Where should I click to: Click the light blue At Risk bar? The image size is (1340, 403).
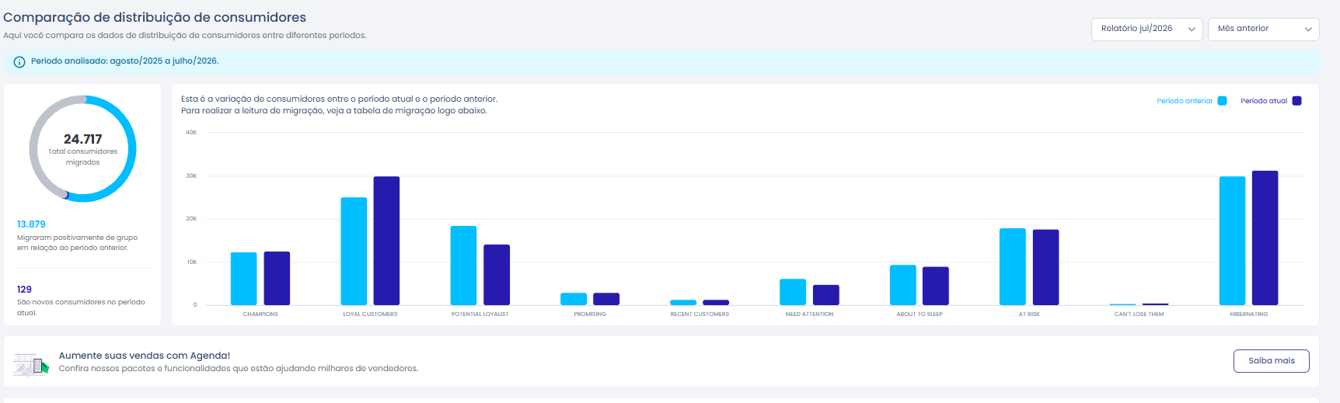[1013, 266]
